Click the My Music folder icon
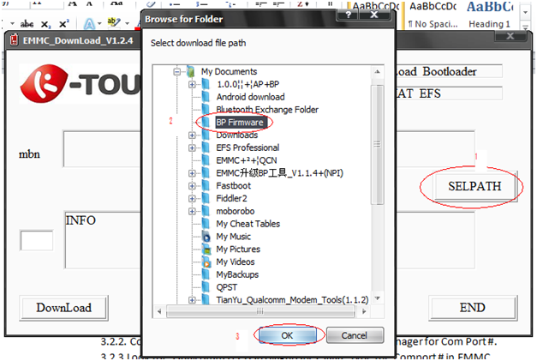 (x=206, y=237)
